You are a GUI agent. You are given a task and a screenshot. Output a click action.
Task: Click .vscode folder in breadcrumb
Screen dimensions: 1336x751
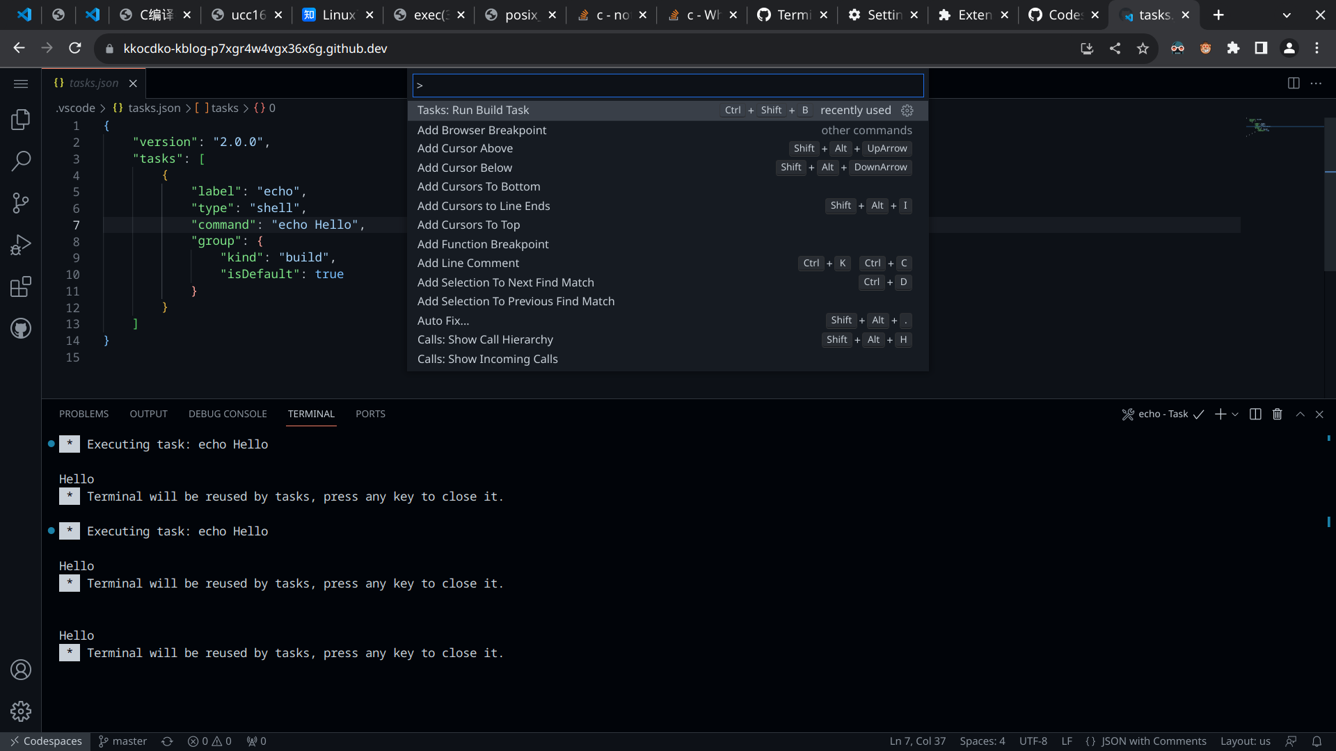coord(75,108)
